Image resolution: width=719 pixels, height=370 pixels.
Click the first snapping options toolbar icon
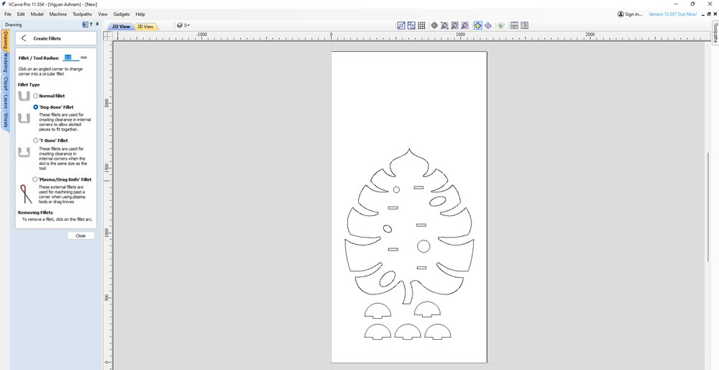click(401, 26)
